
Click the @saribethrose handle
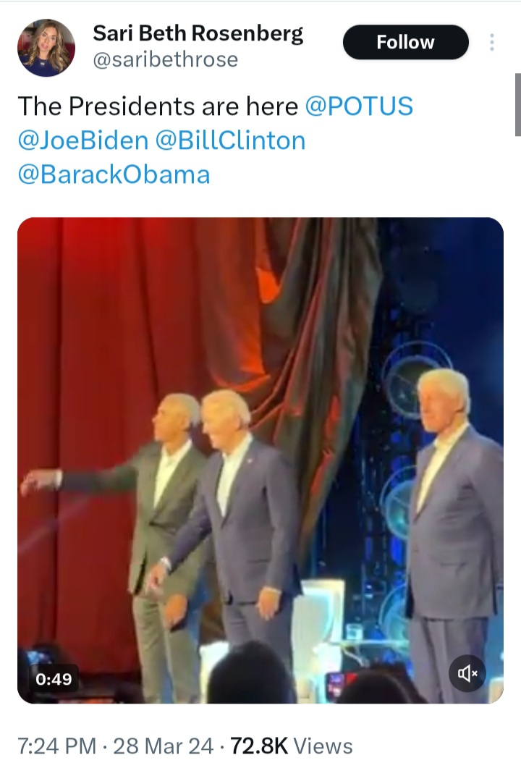click(x=165, y=59)
